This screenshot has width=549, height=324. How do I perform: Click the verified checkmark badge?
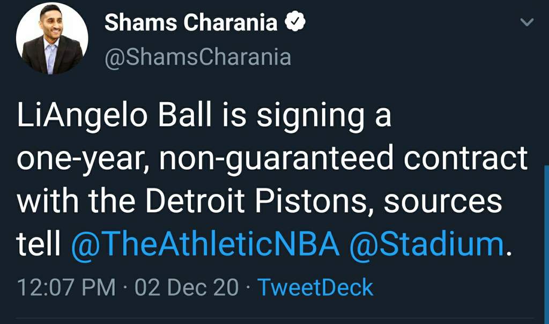(295, 21)
